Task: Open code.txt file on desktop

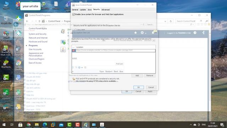Action: [x=56, y=6]
